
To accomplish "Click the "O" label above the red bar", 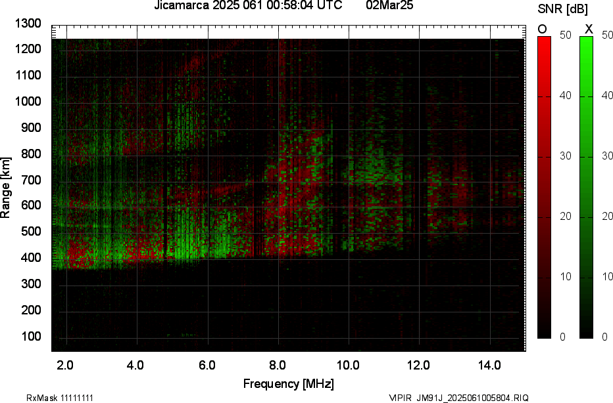I will pos(543,29).
